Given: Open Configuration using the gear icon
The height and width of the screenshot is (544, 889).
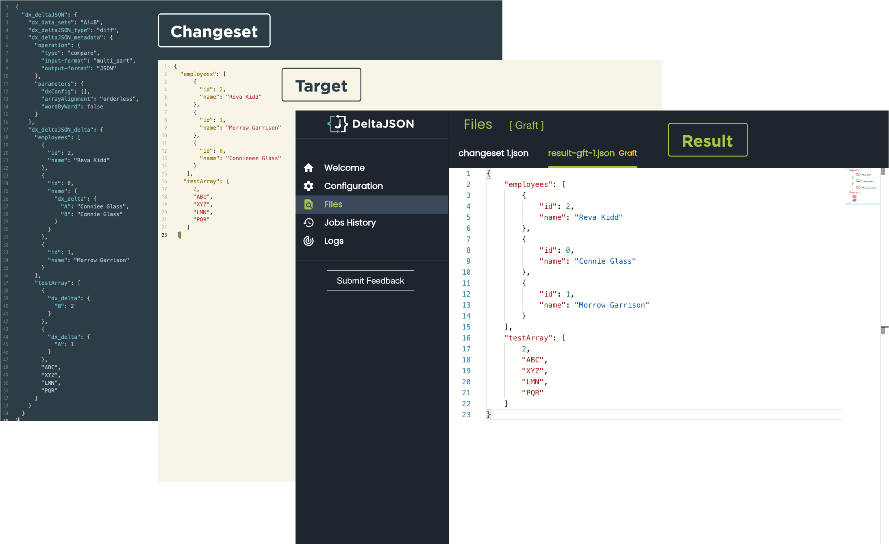Looking at the screenshot, I should point(309,186).
